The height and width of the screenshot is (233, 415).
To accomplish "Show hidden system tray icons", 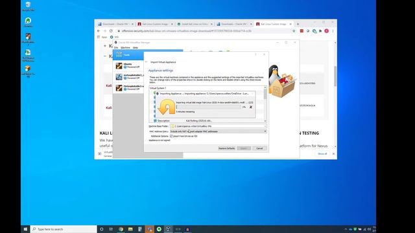I will 346,229.
